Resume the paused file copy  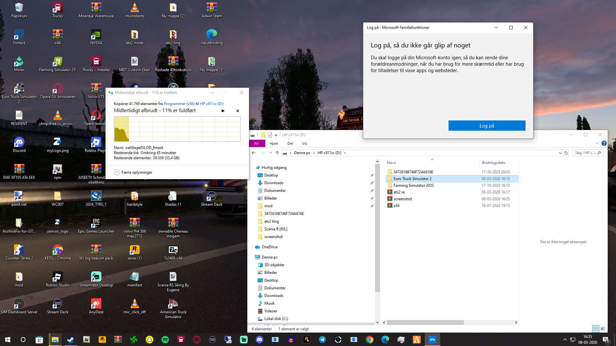tap(223, 111)
